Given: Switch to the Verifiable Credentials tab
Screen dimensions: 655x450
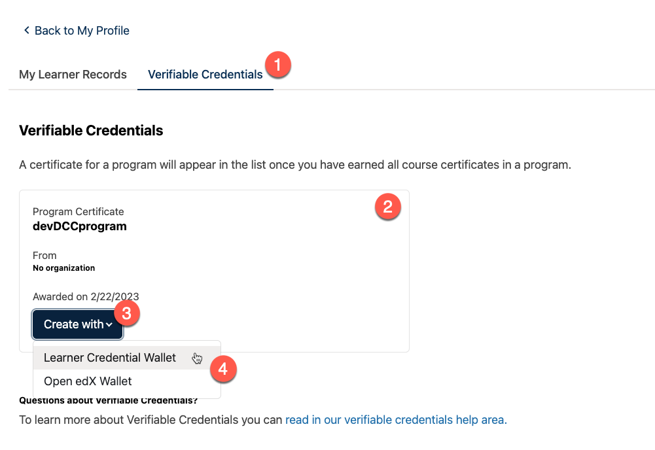Looking at the screenshot, I should coord(205,75).
